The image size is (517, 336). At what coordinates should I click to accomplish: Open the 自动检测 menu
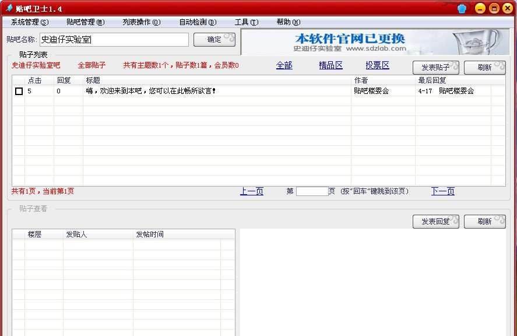198,22
